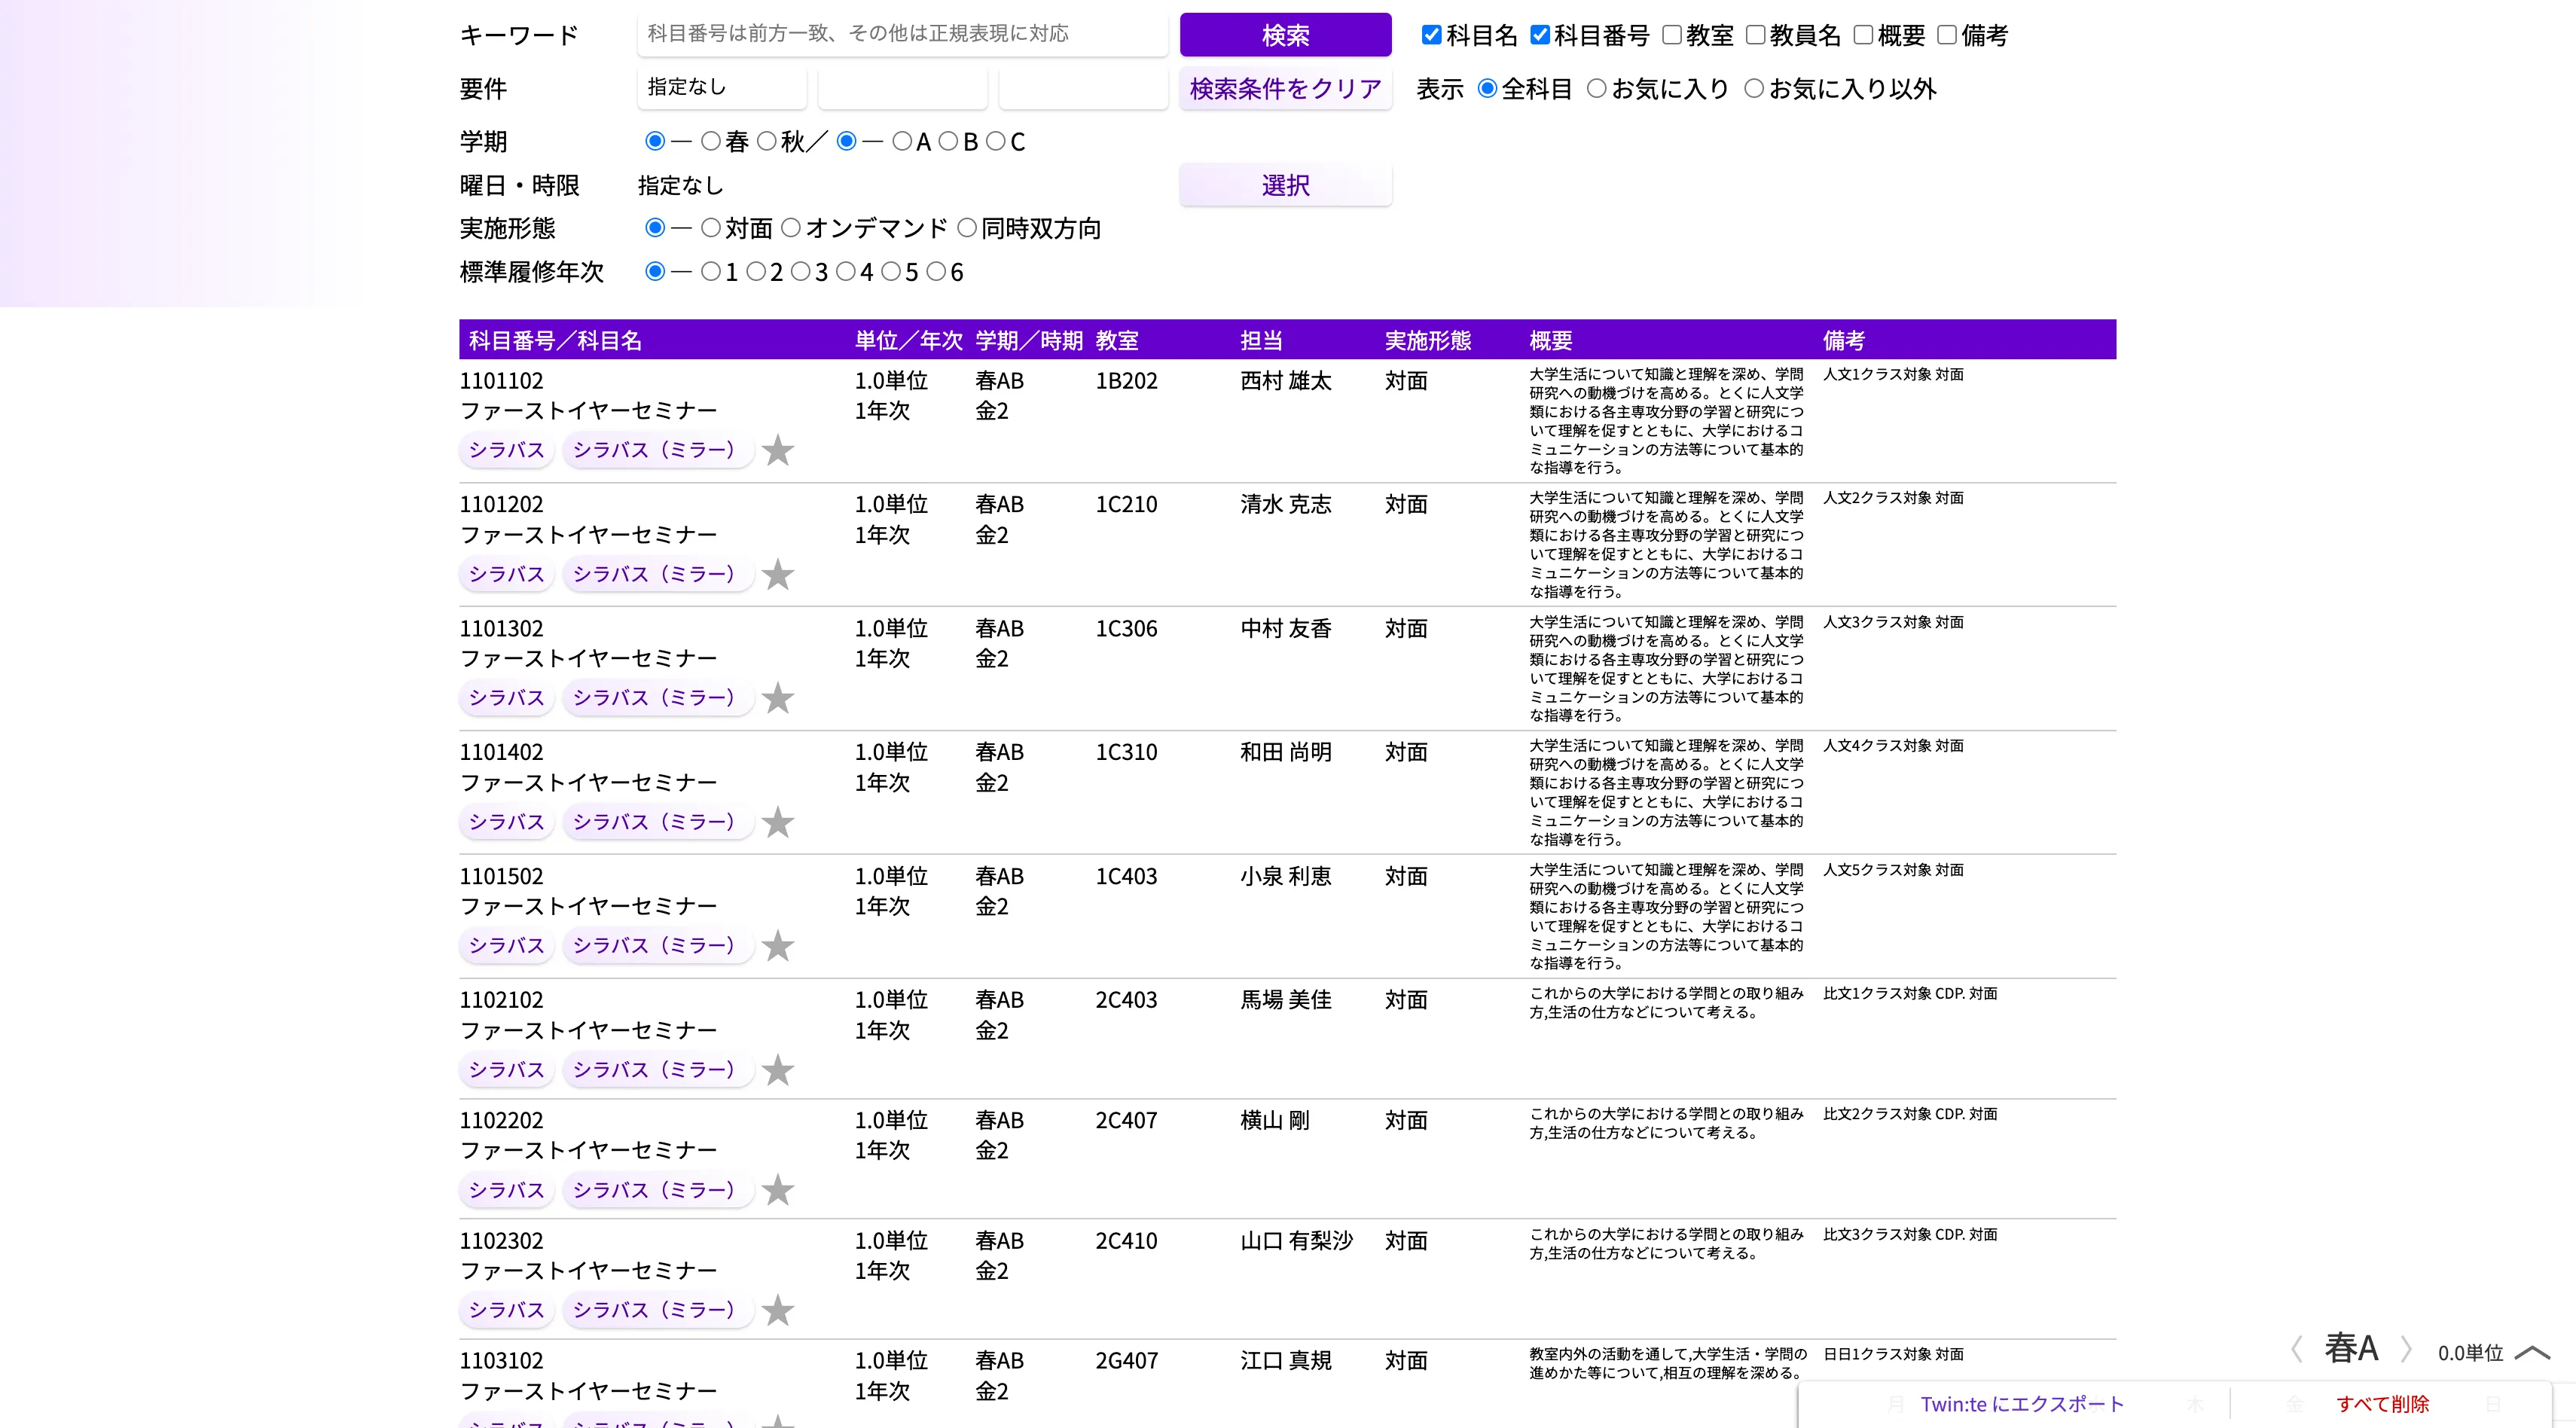Click the 検索 button
Viewport: 2576px width, 1428px height.
point(1286,35)
